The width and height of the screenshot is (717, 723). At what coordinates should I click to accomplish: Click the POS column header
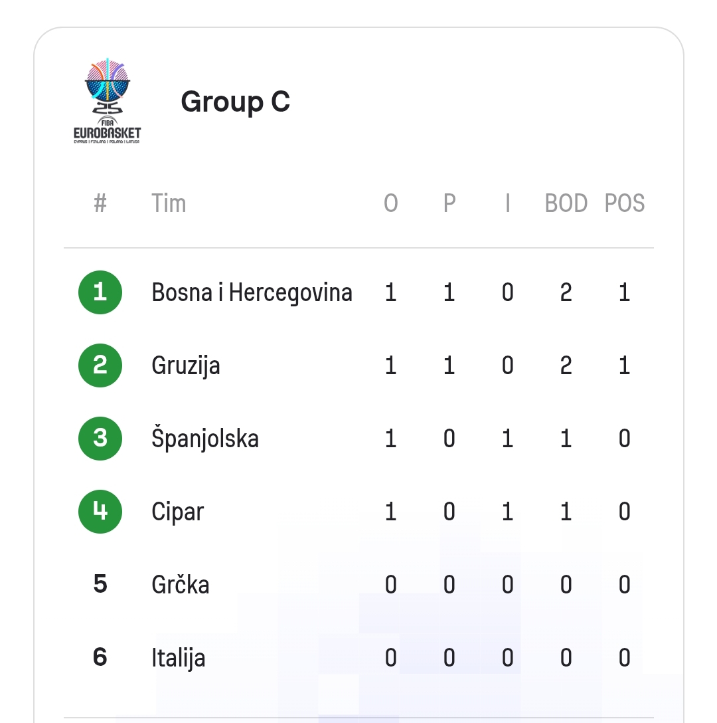point(624,203)
